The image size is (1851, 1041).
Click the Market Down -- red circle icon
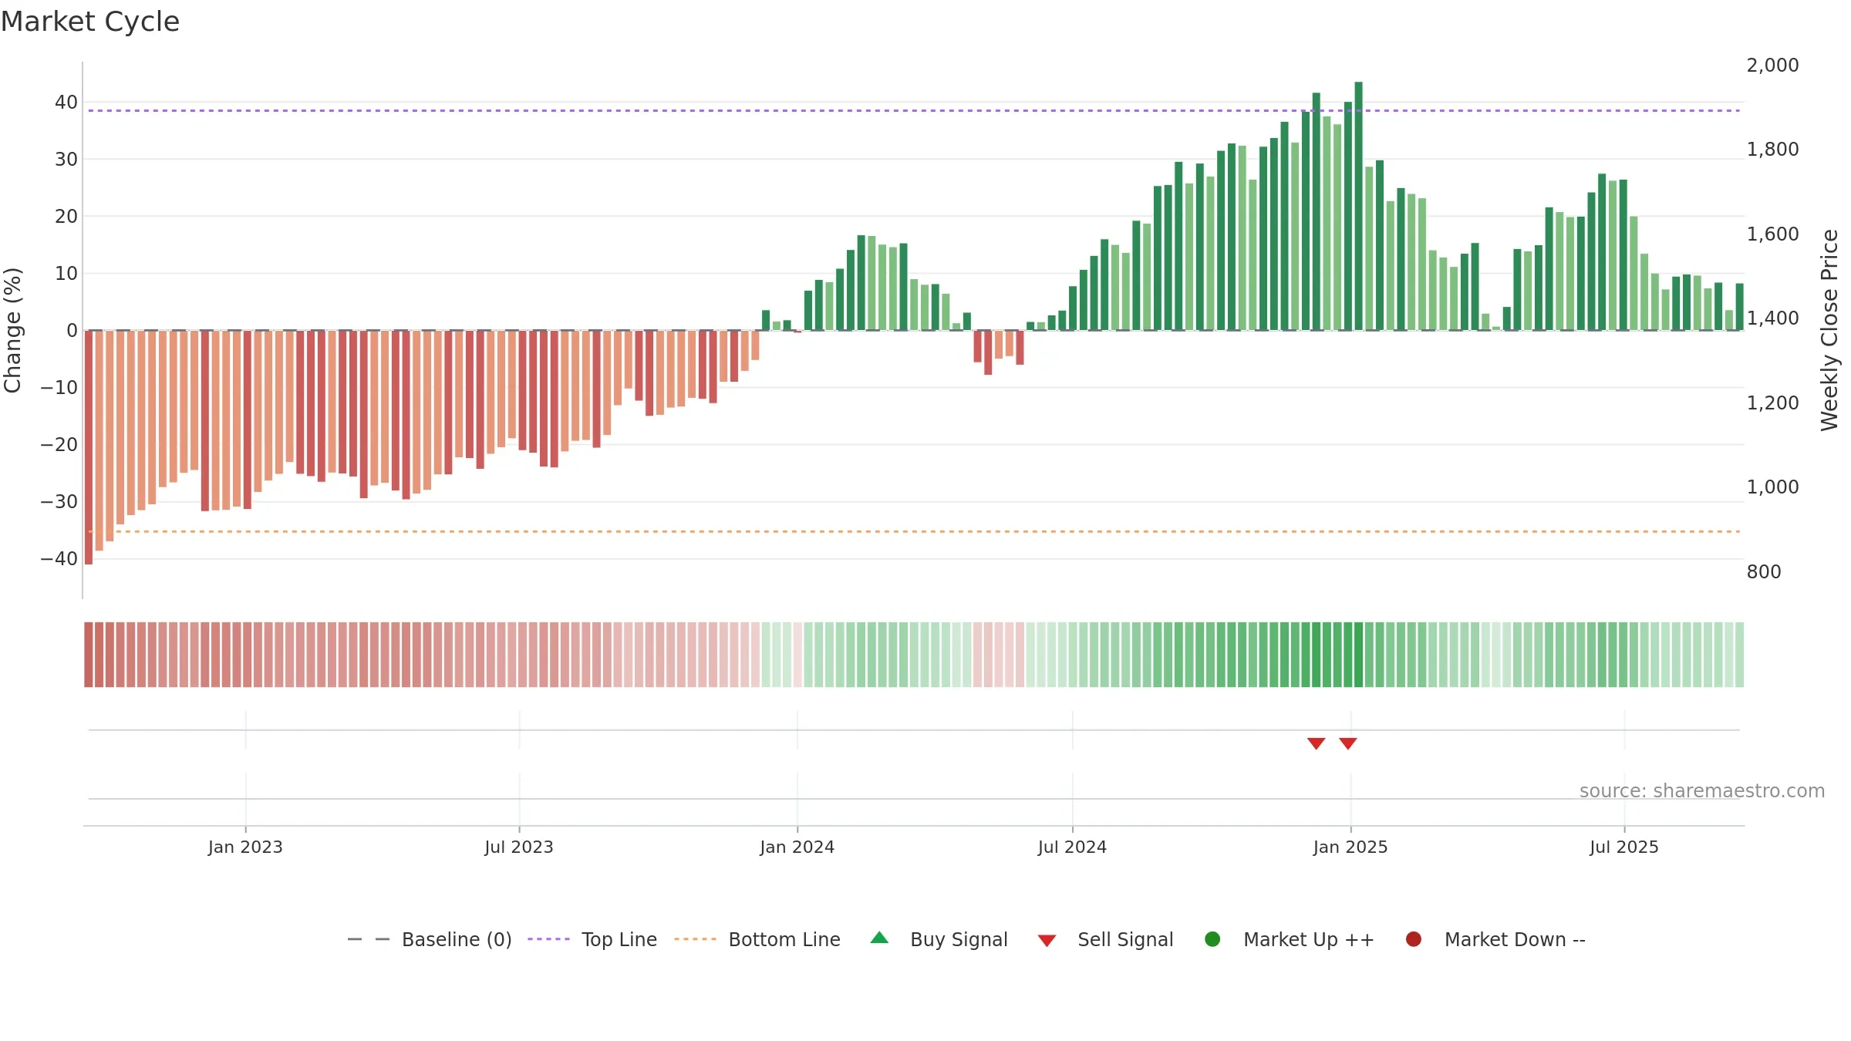tap(1414, 939)
